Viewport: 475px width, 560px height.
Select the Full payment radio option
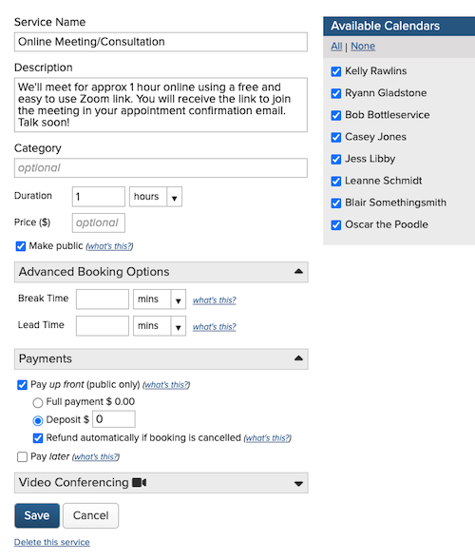[37, 402]
